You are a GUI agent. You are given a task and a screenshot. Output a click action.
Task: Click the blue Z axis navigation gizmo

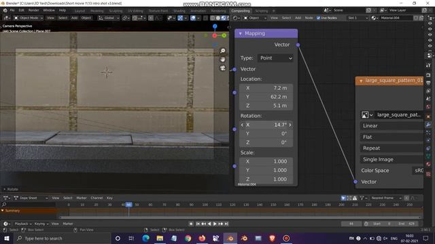[215, 26]
